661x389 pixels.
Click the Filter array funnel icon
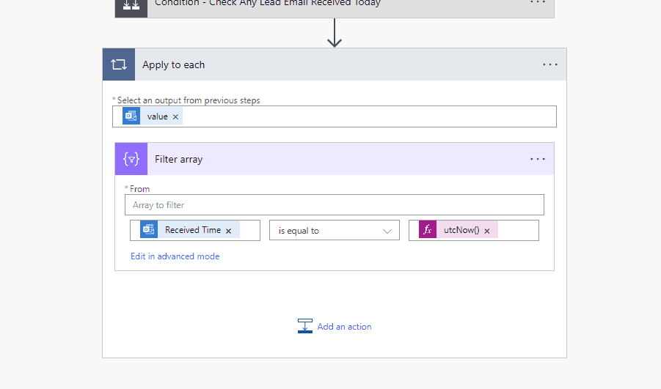pyautogui.click(x=131, y=159)
